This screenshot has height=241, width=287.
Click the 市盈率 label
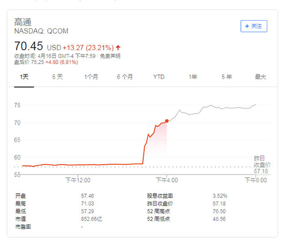[23, 227]
